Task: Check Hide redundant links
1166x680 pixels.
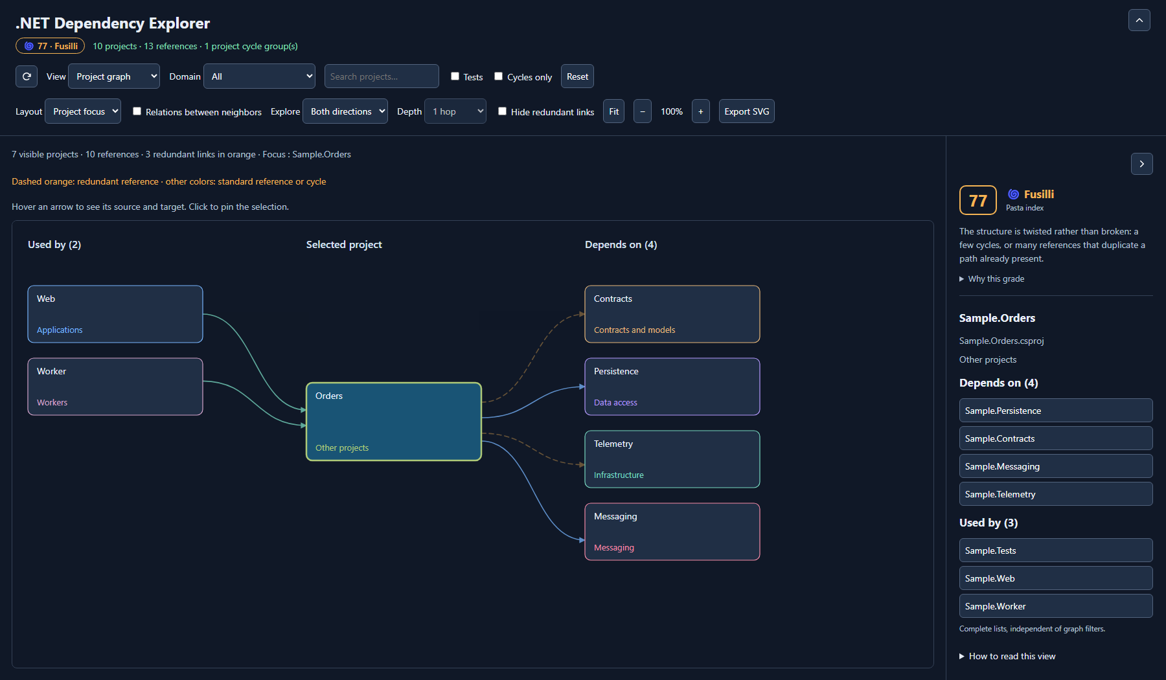Action: pos(502,111)
